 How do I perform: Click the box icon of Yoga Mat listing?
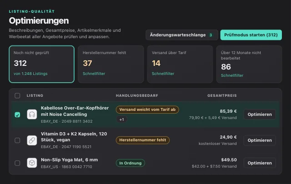tap(32, 163)
